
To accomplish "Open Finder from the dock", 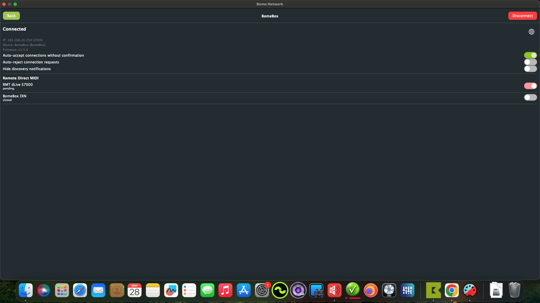I will click(x=26, y=290).
